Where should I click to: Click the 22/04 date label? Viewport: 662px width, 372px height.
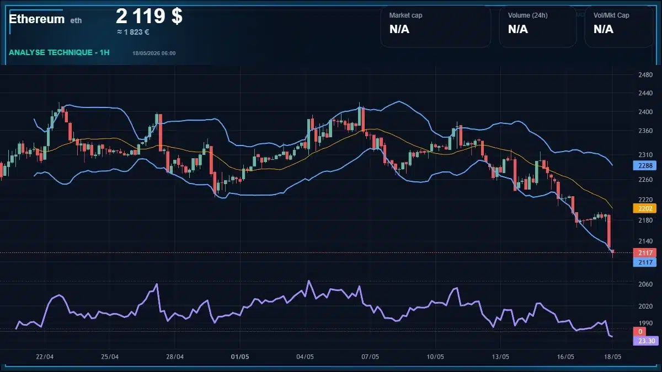[45, 357]
